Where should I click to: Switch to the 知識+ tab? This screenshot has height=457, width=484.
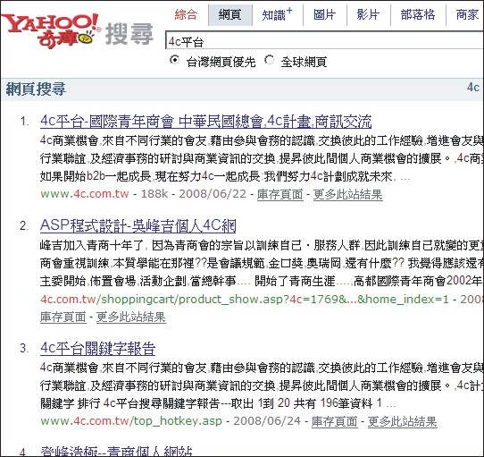click(277, 14)
